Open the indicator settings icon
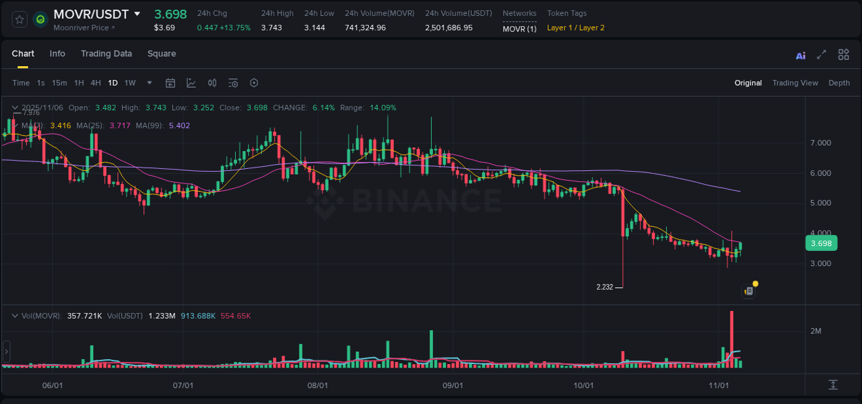 click(233, 83)
